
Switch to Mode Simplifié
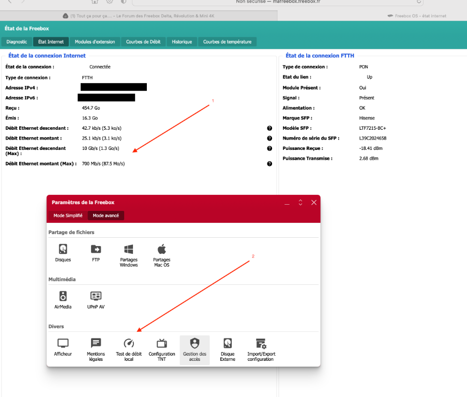[x=68, y=216]
